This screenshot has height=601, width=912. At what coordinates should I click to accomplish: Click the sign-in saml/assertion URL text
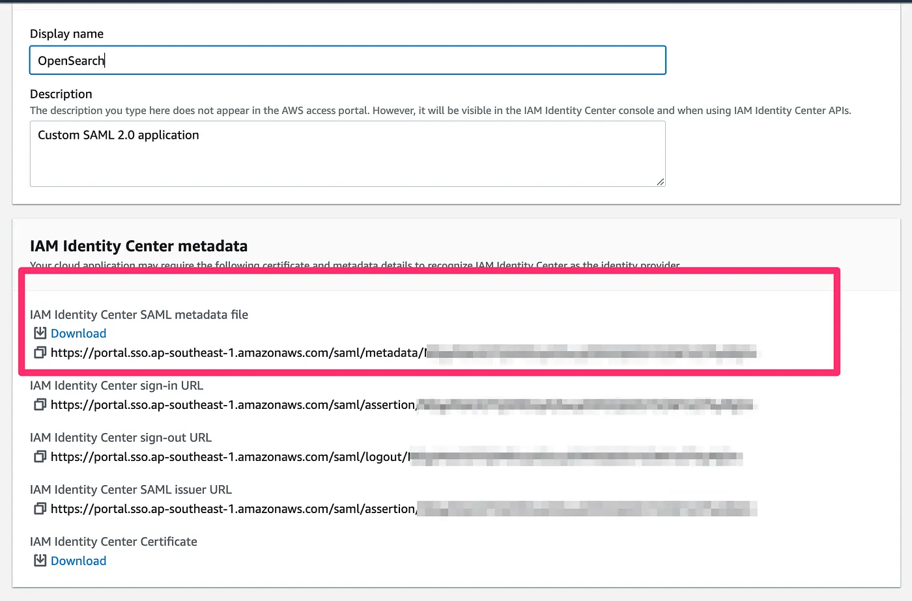coord(233,405)
